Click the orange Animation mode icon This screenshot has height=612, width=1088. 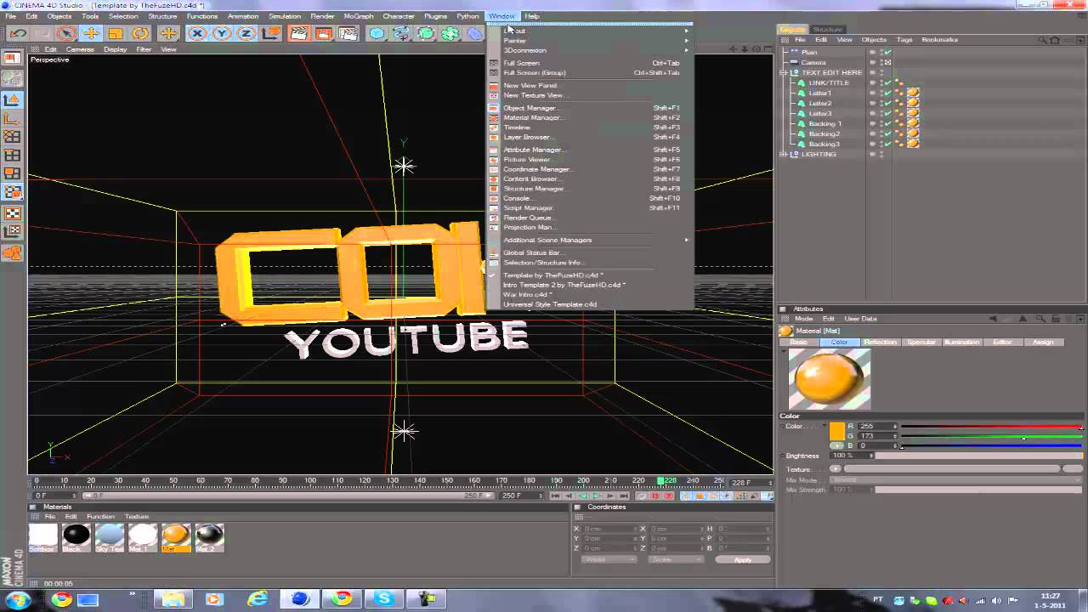point(12,252)
